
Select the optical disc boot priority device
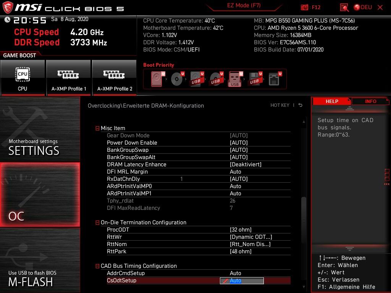177,79
